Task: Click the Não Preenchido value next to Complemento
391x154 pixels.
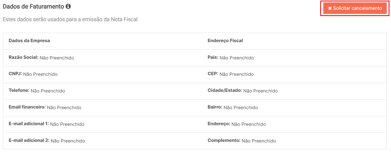Action: (x=259, y=141)
